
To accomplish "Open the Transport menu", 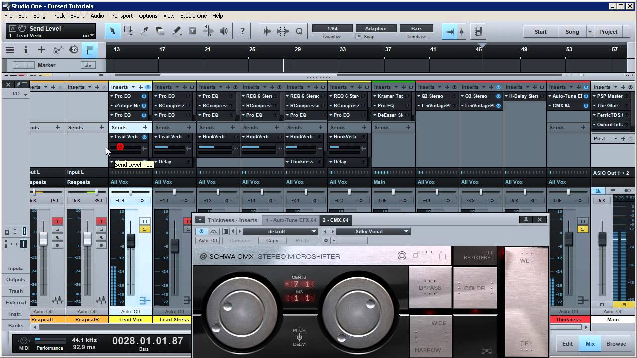I will [x=121, y=16].
